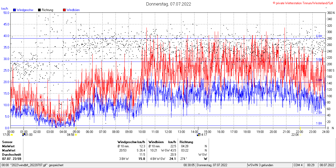Click the 18:00 tick on the time axis
Viewport: 336px width, 168px height.
click(247, 132)
